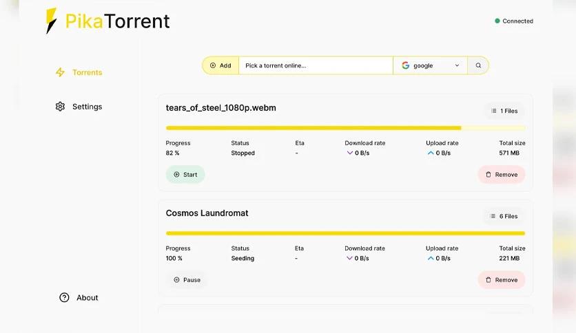Click the 221 MB total size
This screenshot has height=333, width=576.
[x=509, y=258]
